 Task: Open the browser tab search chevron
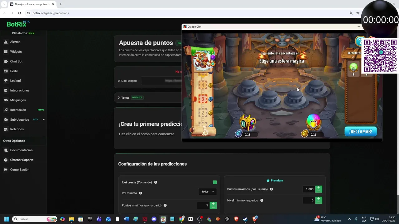(x=4, y=4)
